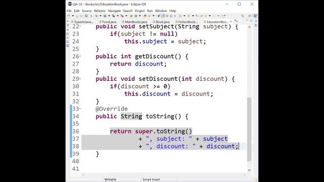
Task: Click the tip lightbulb icon in status bar
Action: pos(256,179)
